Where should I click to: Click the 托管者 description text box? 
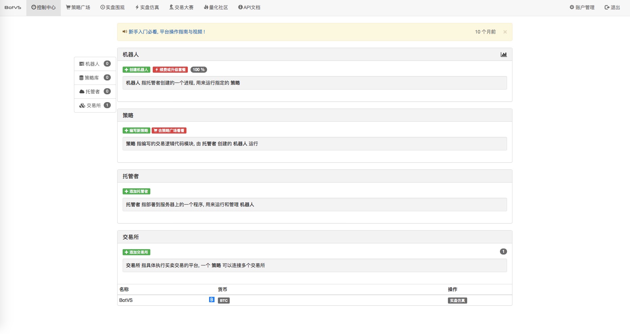[314, 205]
